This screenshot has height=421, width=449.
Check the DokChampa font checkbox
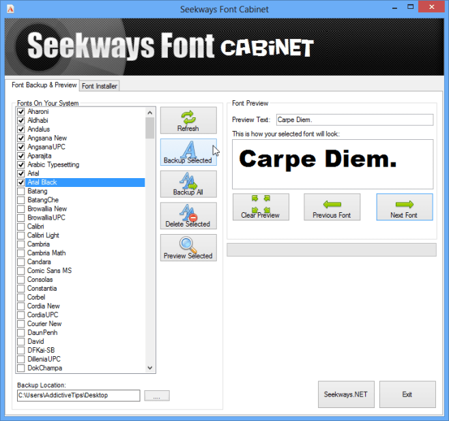[x=21, y=368]
